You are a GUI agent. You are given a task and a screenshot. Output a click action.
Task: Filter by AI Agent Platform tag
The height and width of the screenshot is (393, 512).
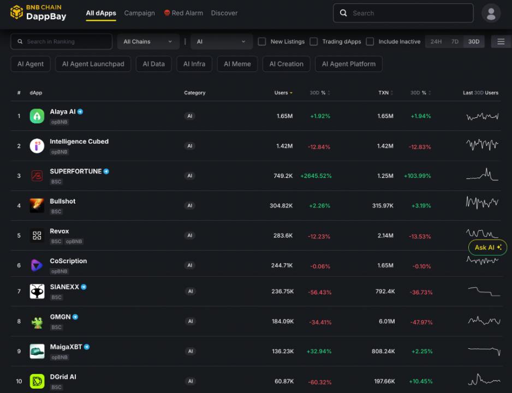click(x=349, y=64)
